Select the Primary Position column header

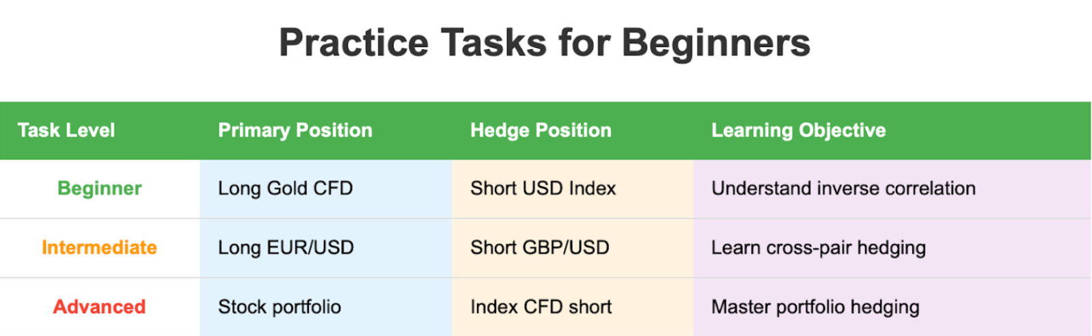(x=295, y=130)
